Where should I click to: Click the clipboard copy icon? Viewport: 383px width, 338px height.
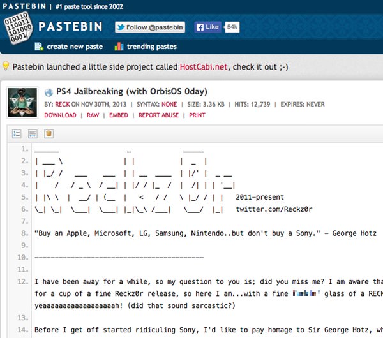pyautogui.click(x=49, y=133)
